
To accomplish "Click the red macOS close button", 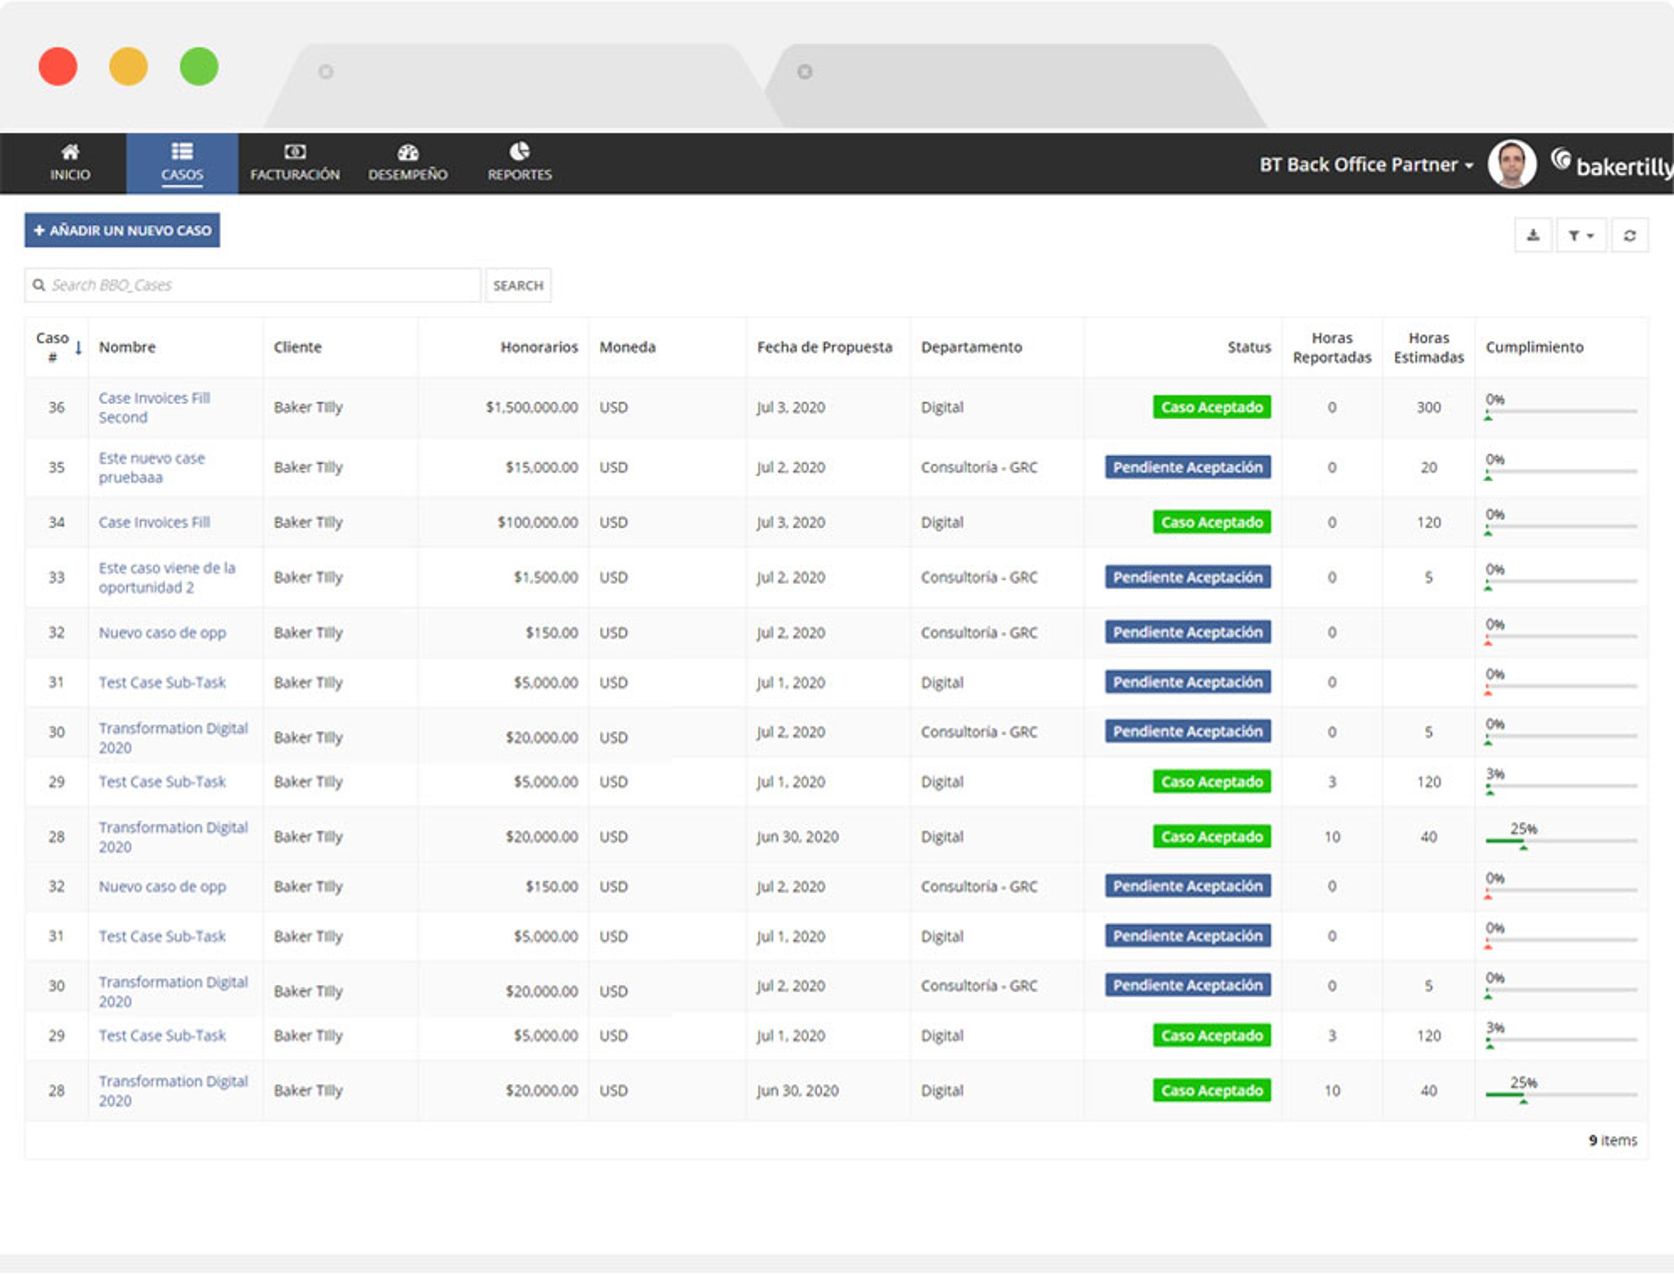I will (58, 66).
